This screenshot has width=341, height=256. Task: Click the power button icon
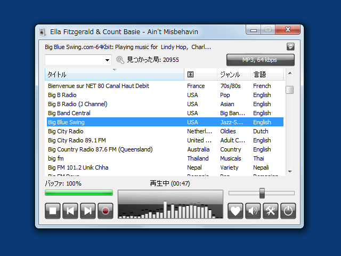coord(288,211)
